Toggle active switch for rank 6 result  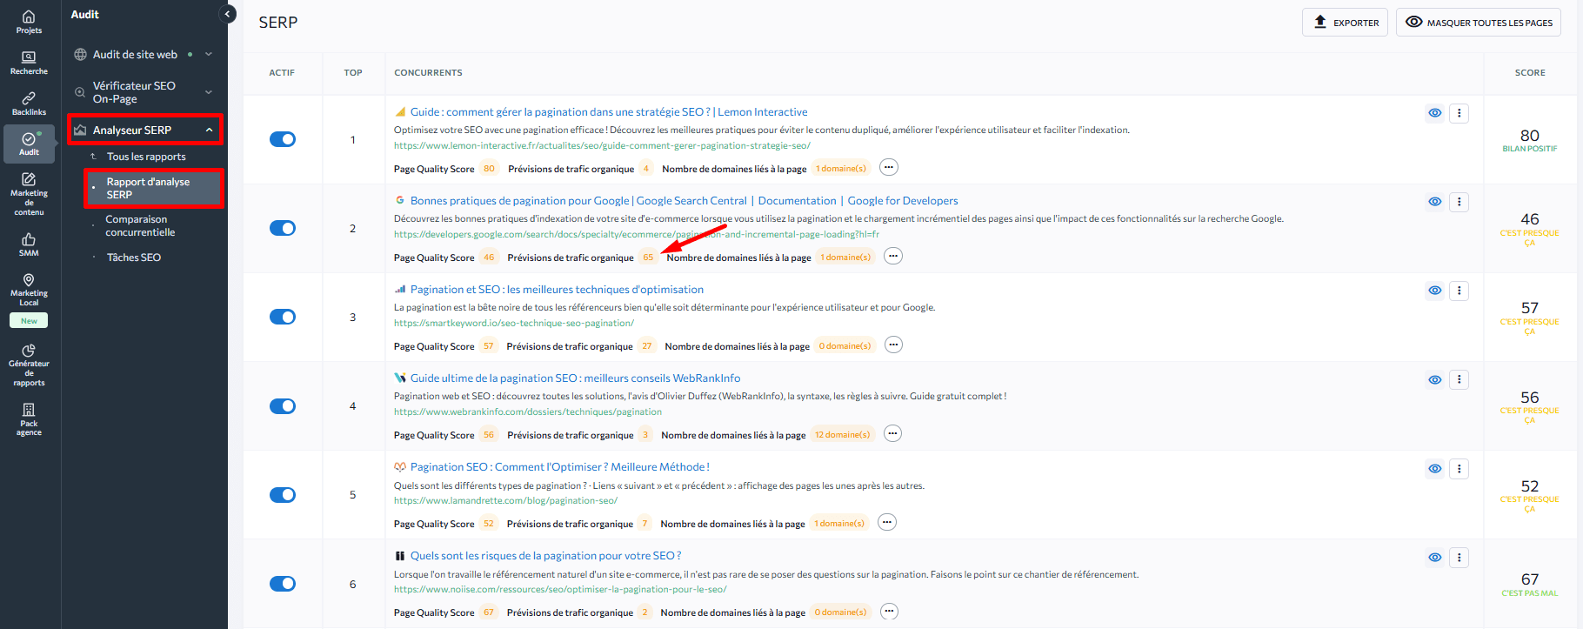(283, 584)
